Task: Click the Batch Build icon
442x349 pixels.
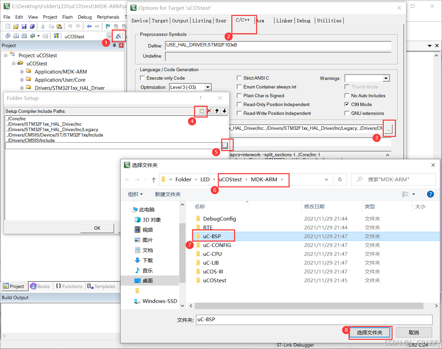Action: (x=33, y=36)
